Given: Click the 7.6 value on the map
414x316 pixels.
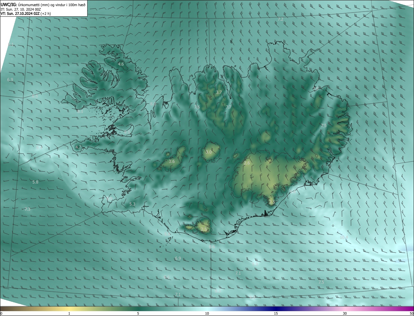Looking at the screenshot, I should click(197, 107).
